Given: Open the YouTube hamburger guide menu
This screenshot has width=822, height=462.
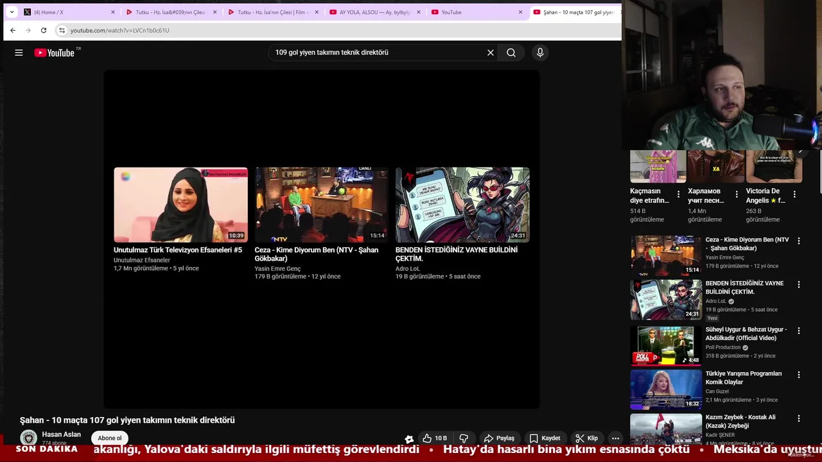Looking at the screenshot, I should [x=19, y=53].
